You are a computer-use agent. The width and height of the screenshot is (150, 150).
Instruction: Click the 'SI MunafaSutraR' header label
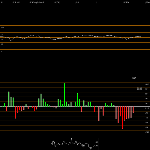coord(37,2)
